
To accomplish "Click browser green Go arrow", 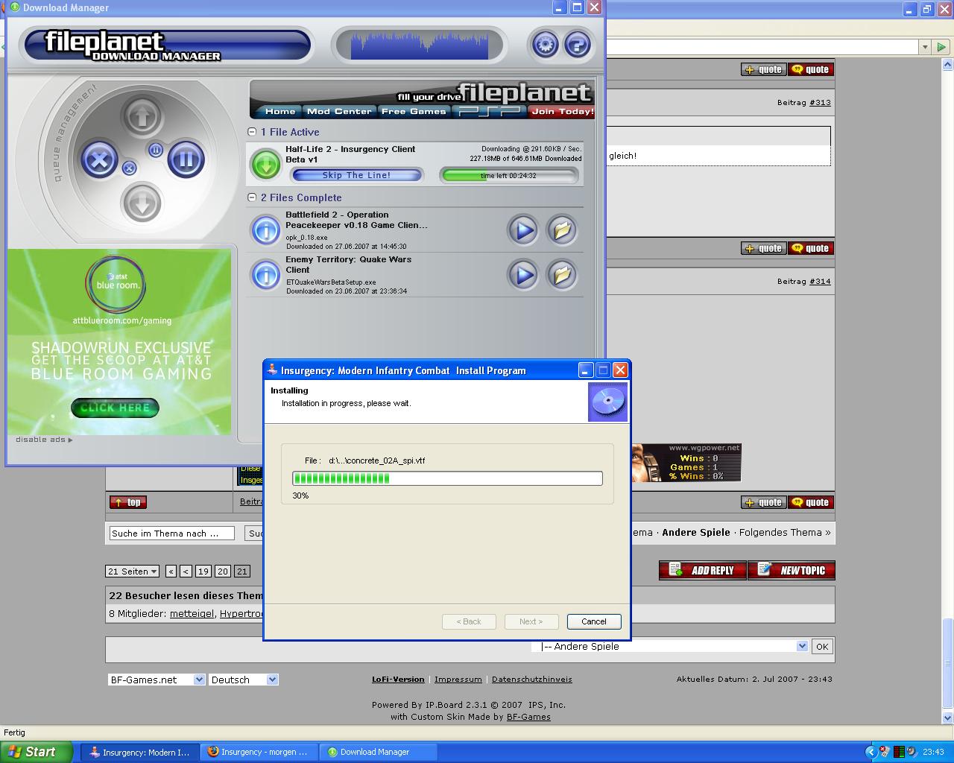I will tap(941, 47).
